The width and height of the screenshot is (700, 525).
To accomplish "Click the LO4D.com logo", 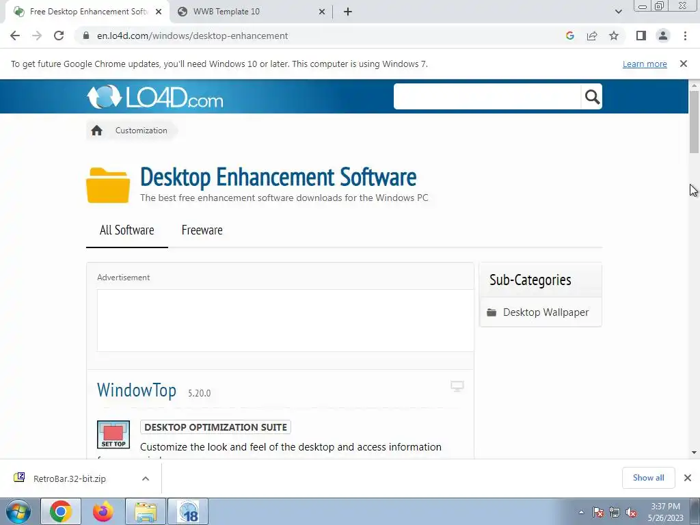I will [155, 96].
